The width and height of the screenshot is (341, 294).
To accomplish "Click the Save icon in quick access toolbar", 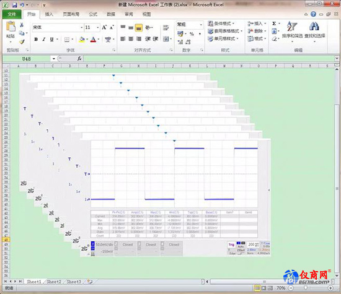I will tap(15, 5).
